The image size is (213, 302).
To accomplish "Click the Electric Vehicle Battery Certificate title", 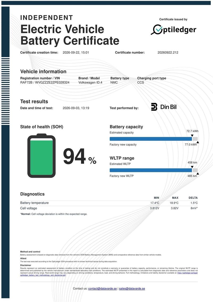I will pyautogui.click(x=70, y=35).
